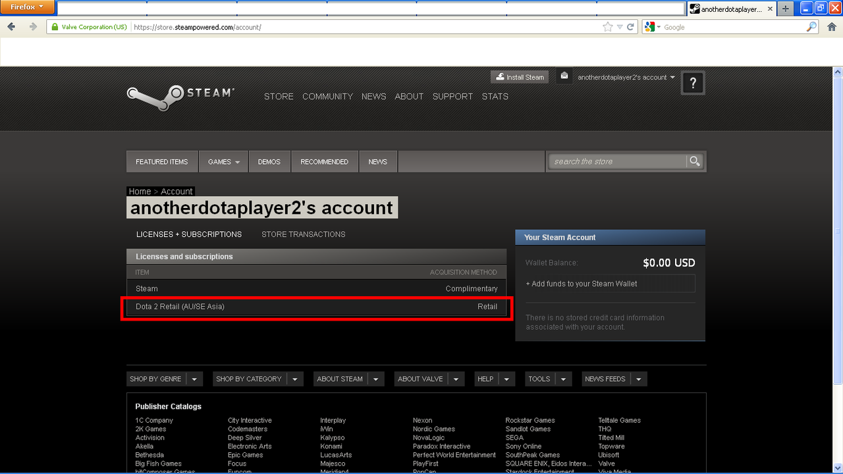Click the reload page icon
The height and width of the screenshot is (474, 843).
(631, 27)
